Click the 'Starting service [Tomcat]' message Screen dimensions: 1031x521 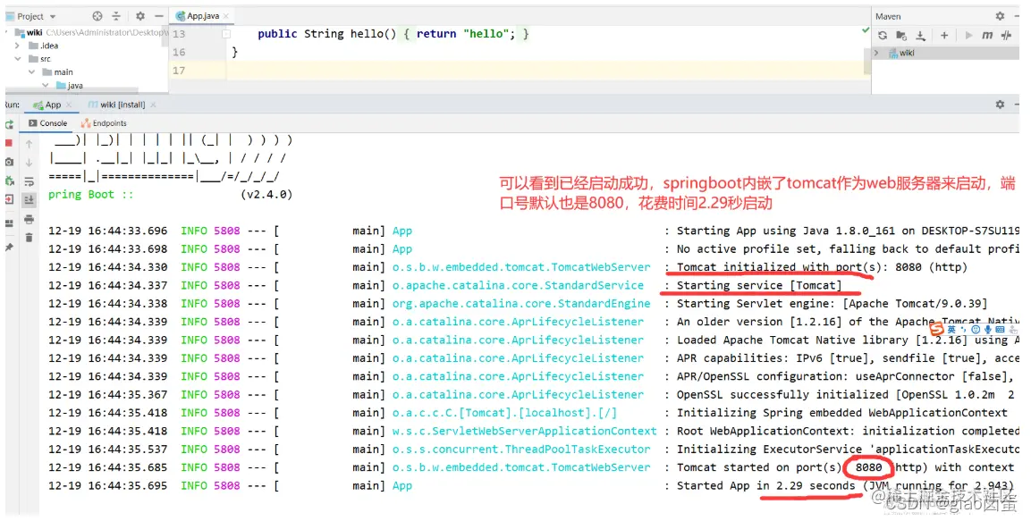759,286
